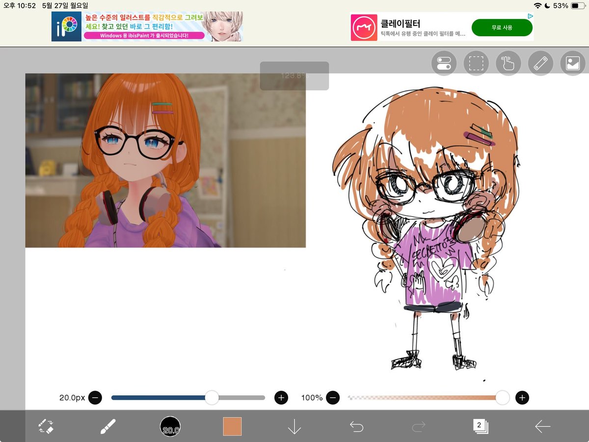Toggle the brush/eraser switch tool
This screenshot has height=442, width=589.
pos(46,426)
